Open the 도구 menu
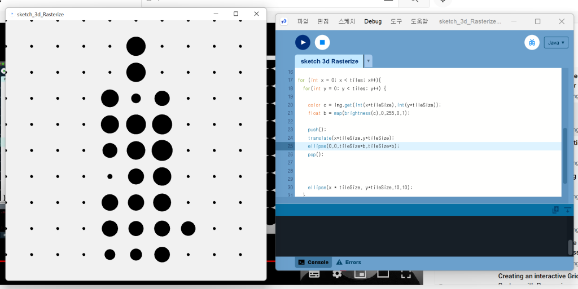This screenshot has width=578, height=289. (396, 21)
